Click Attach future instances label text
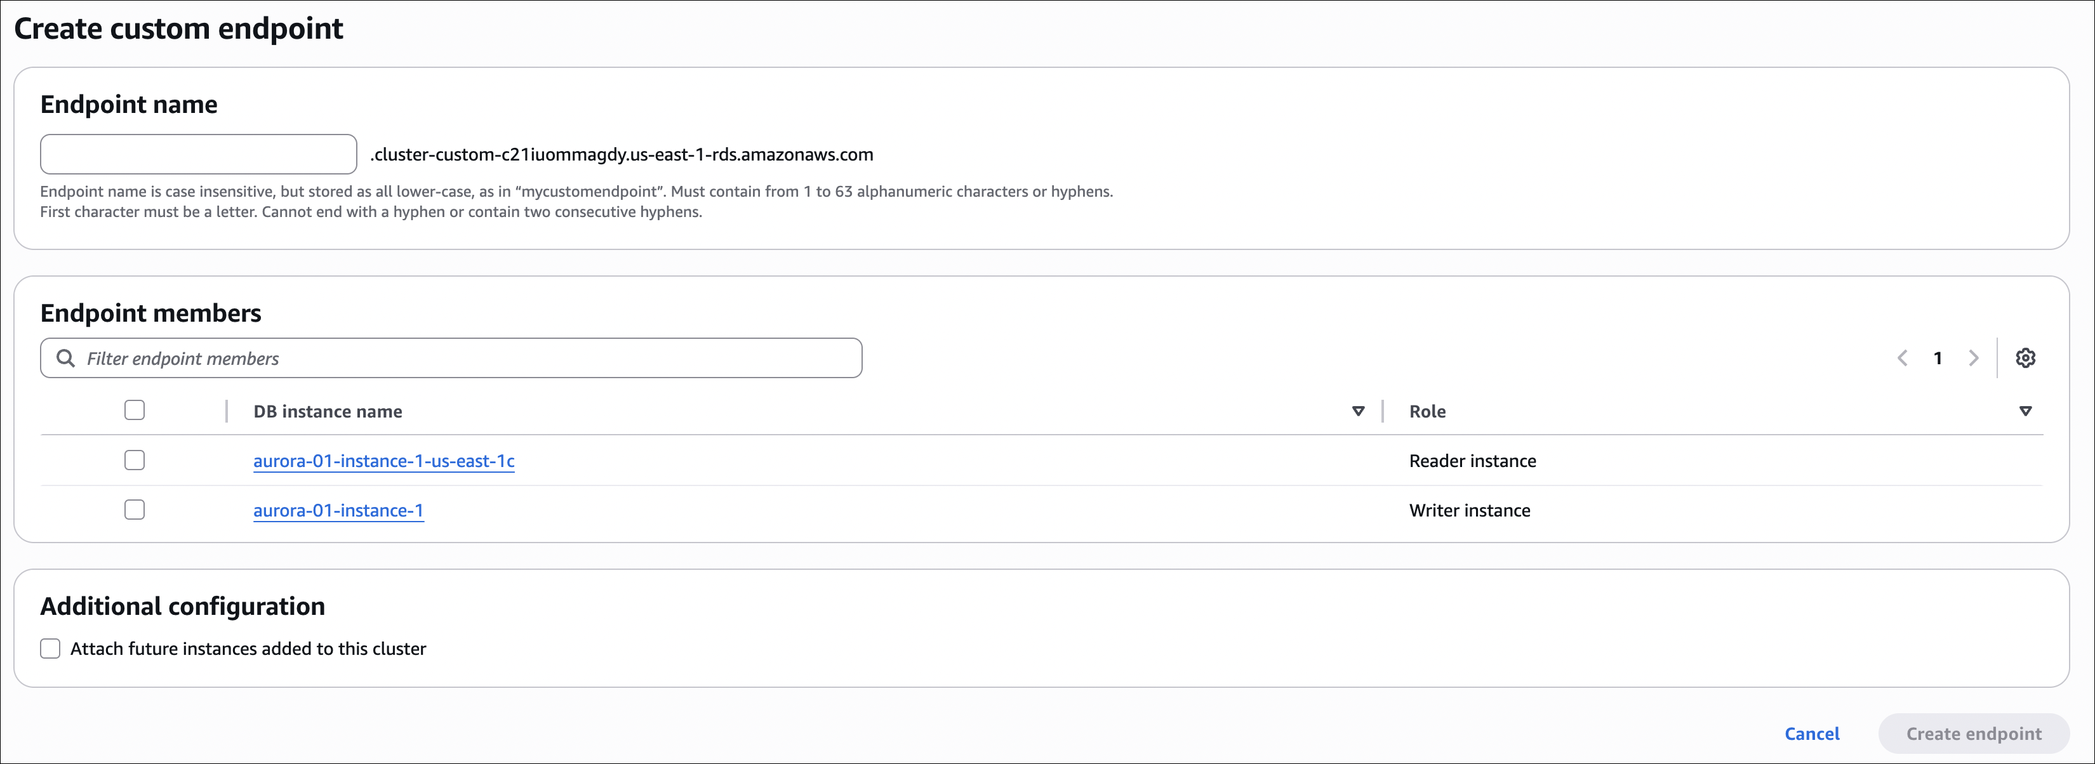Viewport: 2095px width, 764px height. tap(248, 649)
